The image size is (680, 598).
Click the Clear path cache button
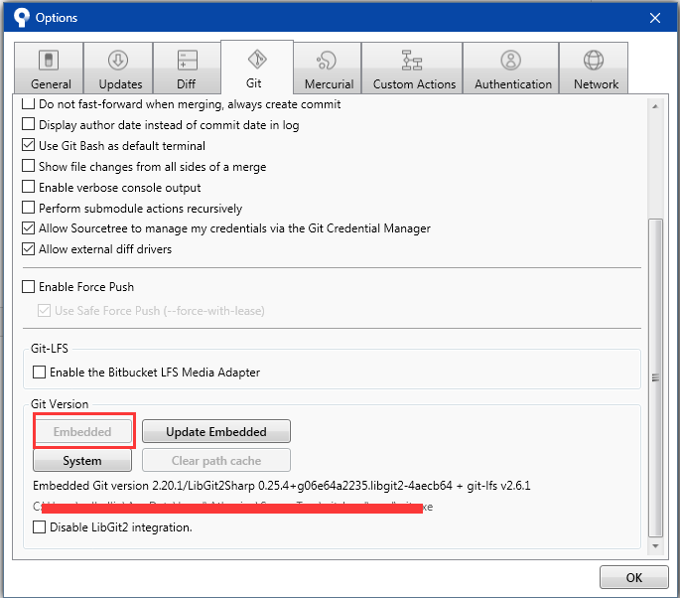click(x=216, y=460)
